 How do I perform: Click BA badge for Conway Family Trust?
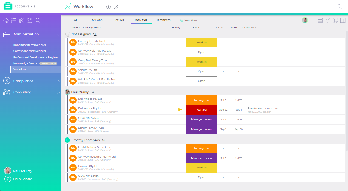(73, 43)
